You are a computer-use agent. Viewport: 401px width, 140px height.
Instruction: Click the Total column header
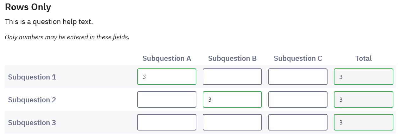363,59
